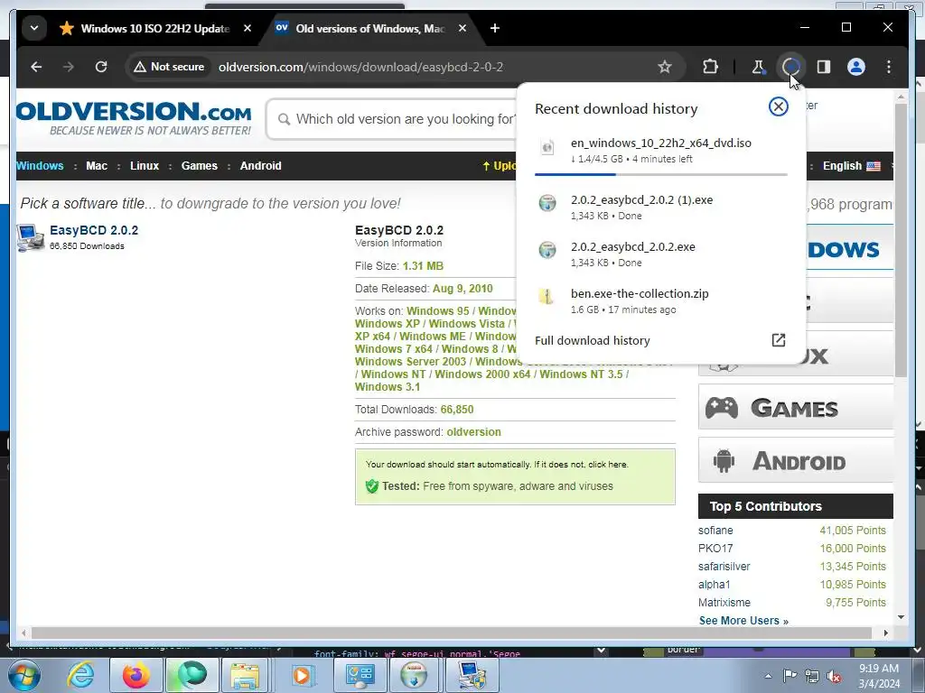Open Windows Explorer folder in taskbar
This screenshot has height=693, width=925.
click(246, 675)
